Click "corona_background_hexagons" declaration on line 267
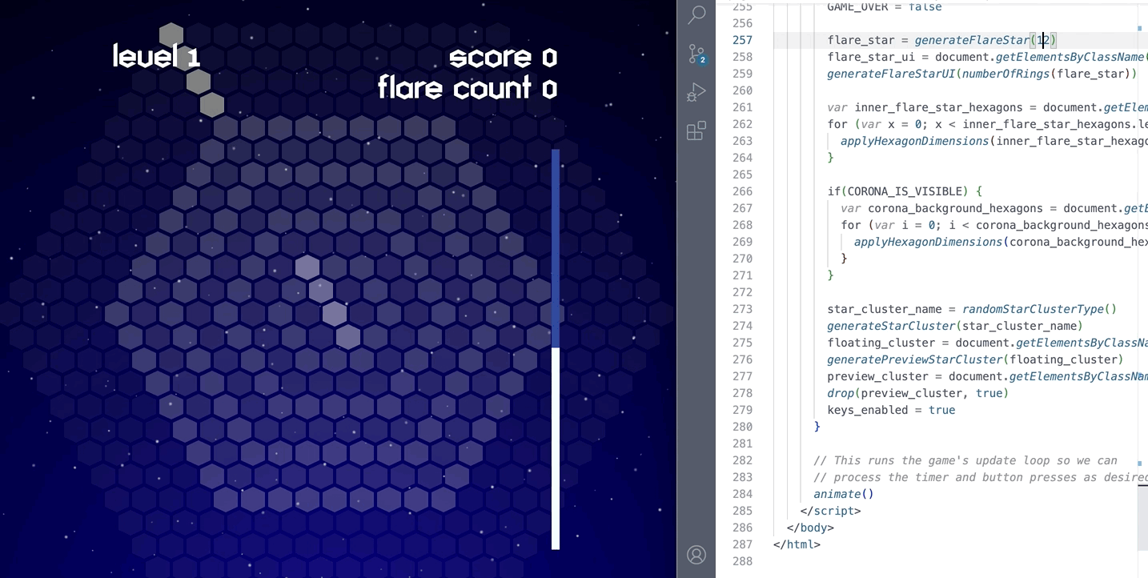The image size is (1148, 578). point(955,208)
